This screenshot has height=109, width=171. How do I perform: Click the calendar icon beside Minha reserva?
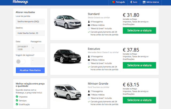tap(144, 2)
